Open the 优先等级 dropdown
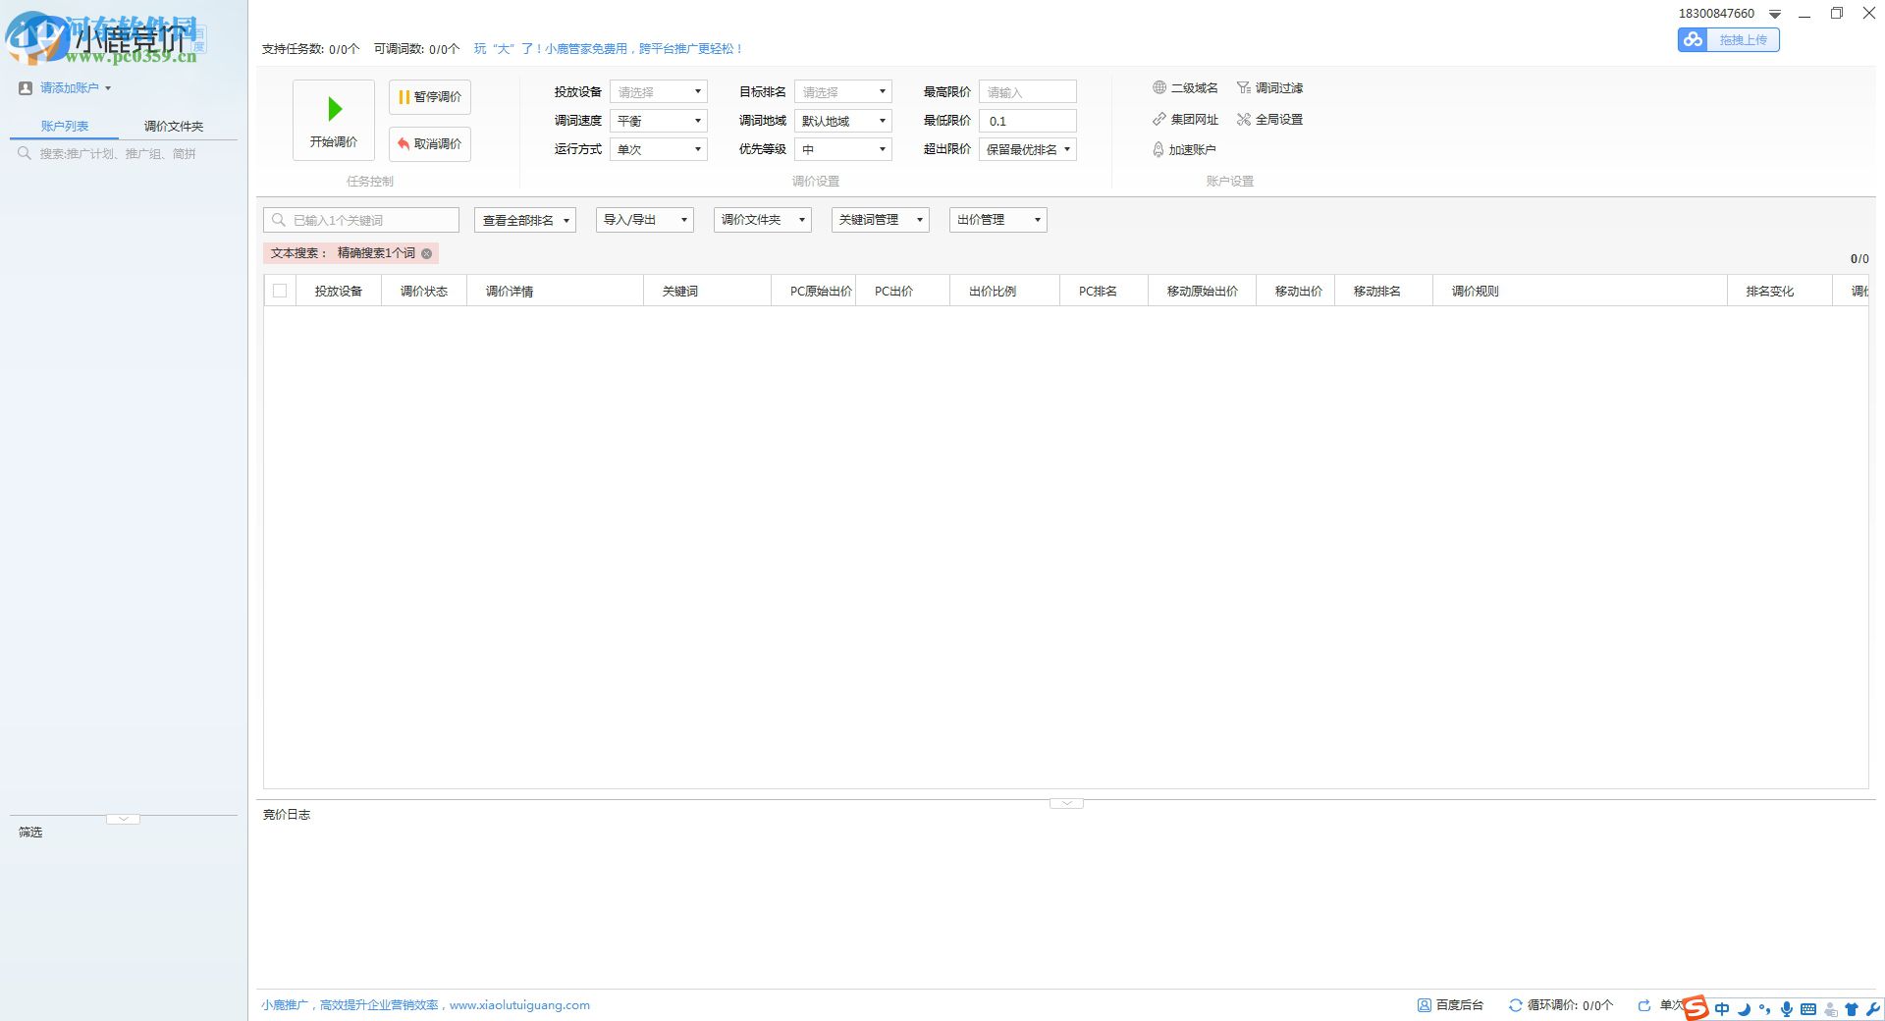The image size is (1885, 1021). [842, 149]
